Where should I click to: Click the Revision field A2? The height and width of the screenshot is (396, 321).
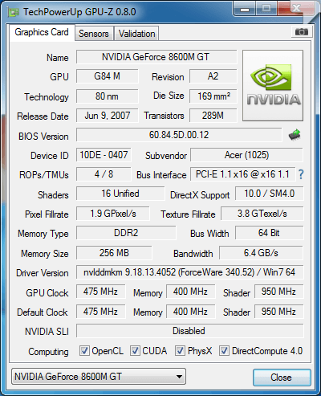(x=213, y=76)
